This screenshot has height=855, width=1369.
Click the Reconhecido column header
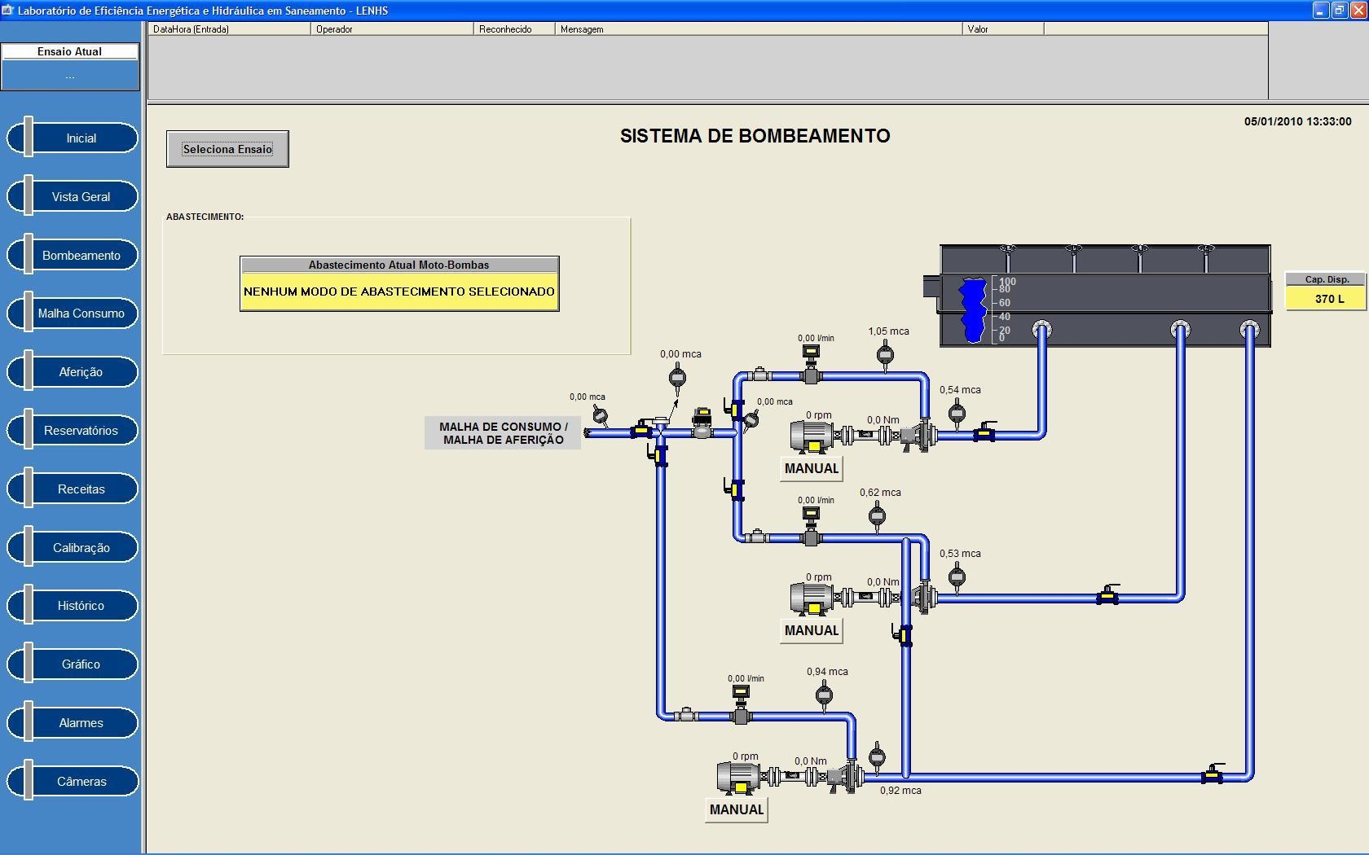[x=514, y=28]
